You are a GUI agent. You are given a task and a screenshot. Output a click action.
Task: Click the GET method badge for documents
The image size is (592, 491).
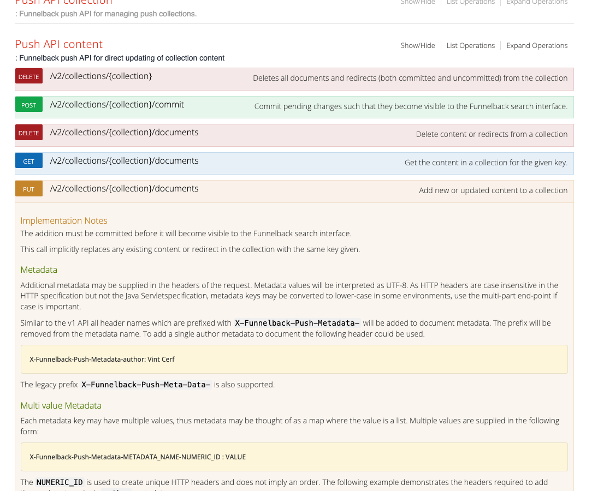(x=28, y=160)
